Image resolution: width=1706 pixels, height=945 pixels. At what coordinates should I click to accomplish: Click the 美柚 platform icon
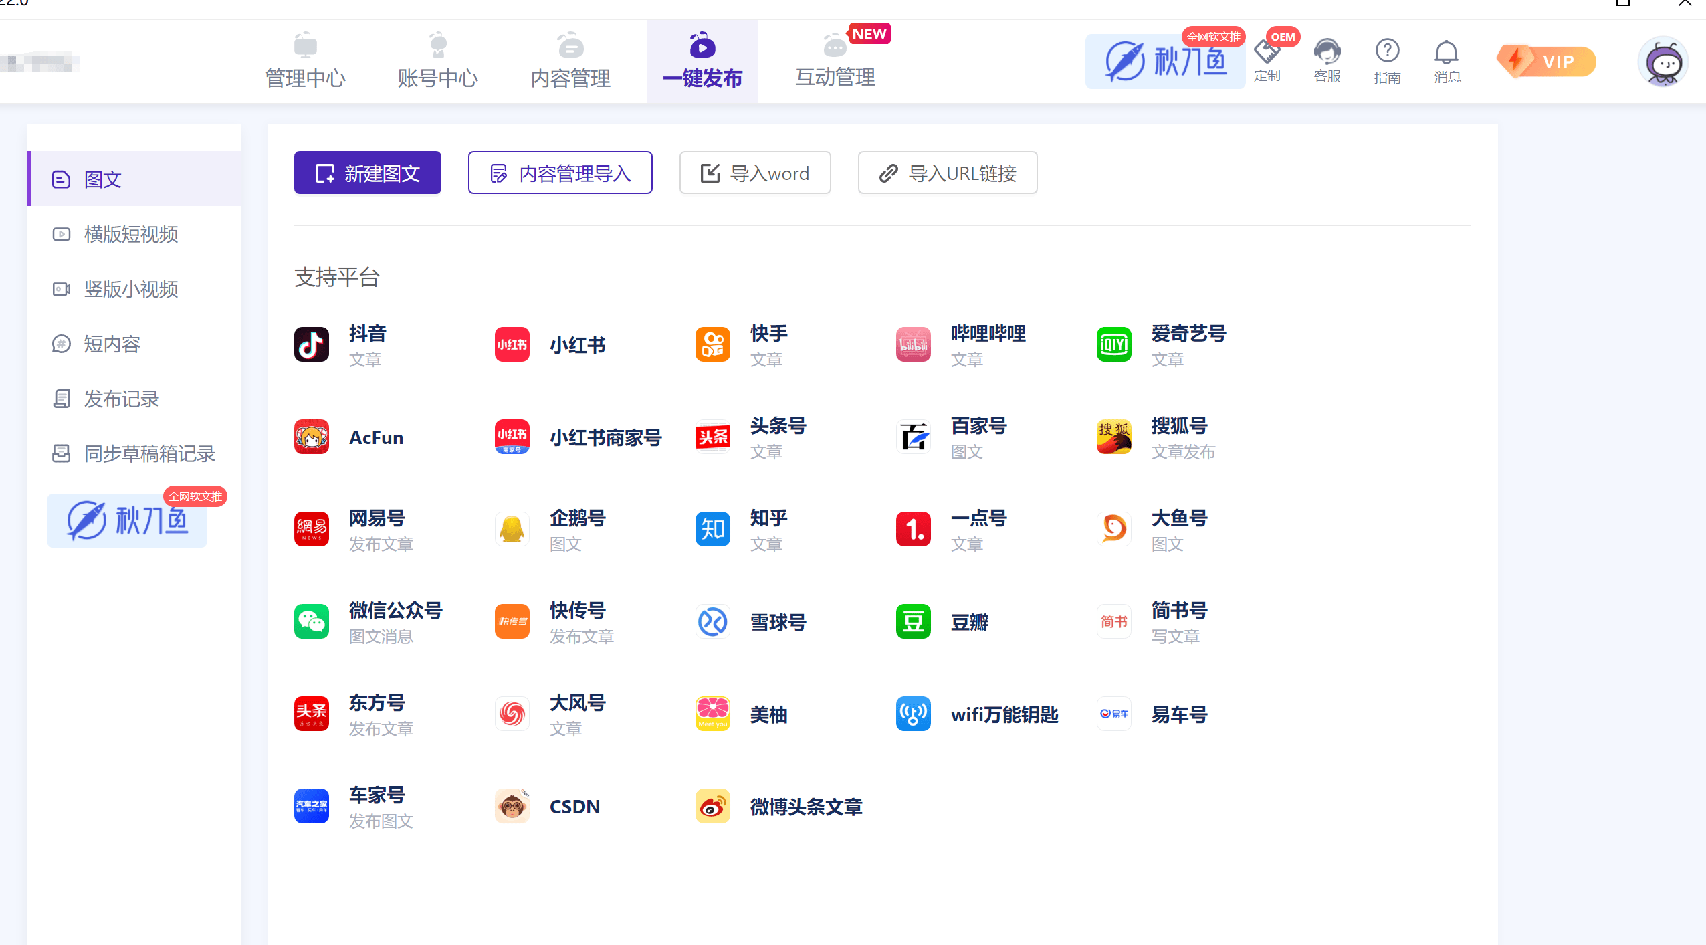pyautogui.click(x=713, y=714)
